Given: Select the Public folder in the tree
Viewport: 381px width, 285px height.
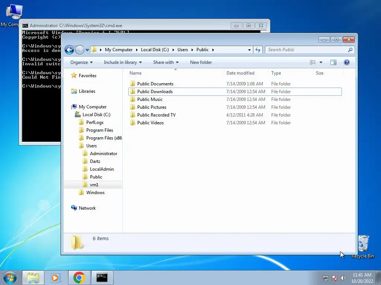Looking at the screenshot, I should pos(93,177).
